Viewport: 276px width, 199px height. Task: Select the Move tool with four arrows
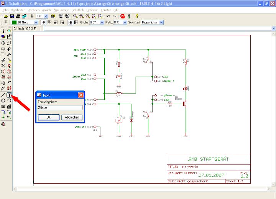pyautogui.click(x=3, y=43)
